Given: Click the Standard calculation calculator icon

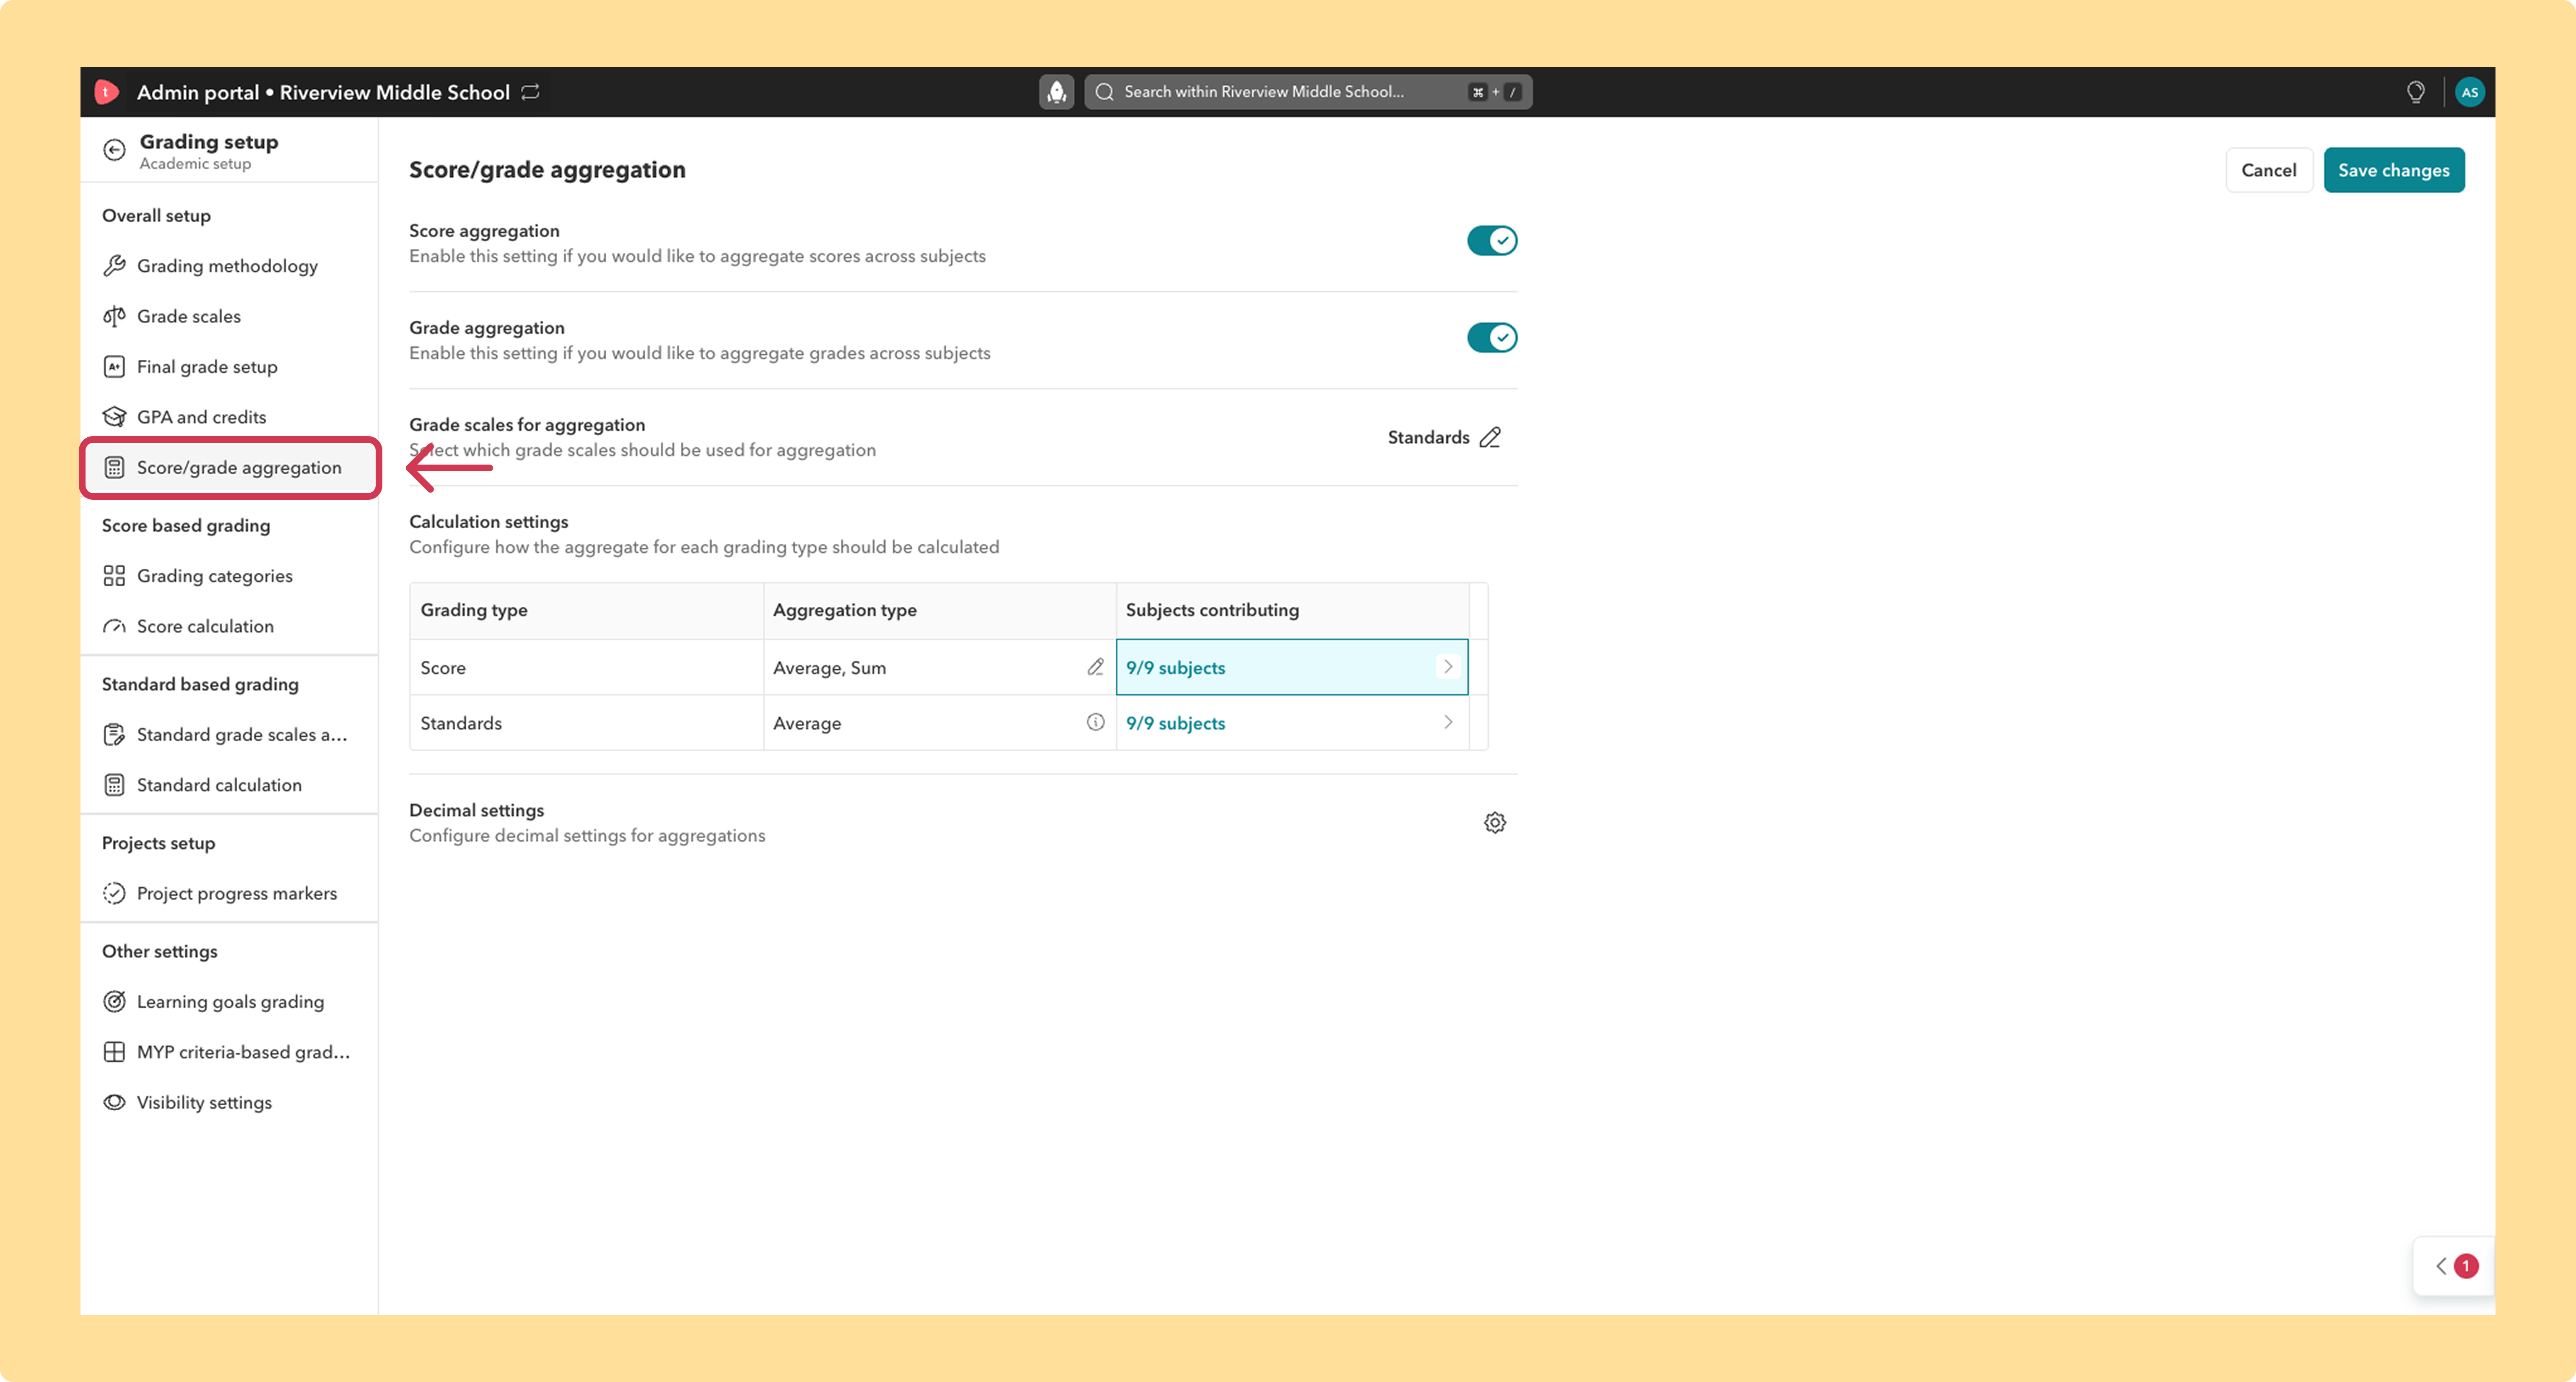Looking at the screenshot, I should 115,785.
